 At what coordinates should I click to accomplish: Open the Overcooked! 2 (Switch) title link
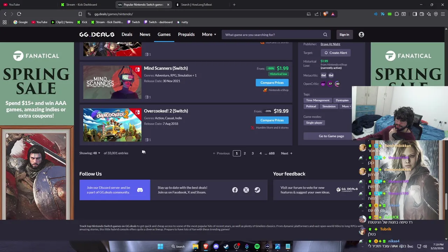coord(166,111)
